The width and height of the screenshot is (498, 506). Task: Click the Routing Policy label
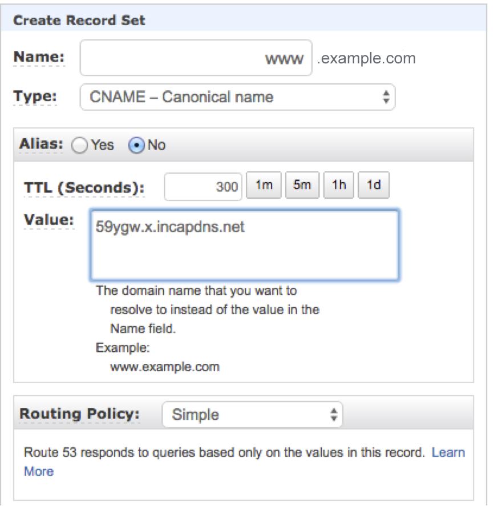(79, 414)
